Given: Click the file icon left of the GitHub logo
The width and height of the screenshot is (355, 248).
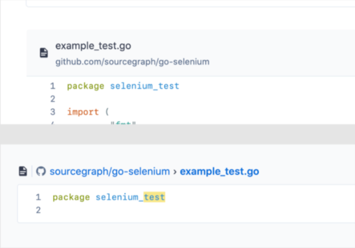Looking at the screenshot, I should click(x=23, y=172).
